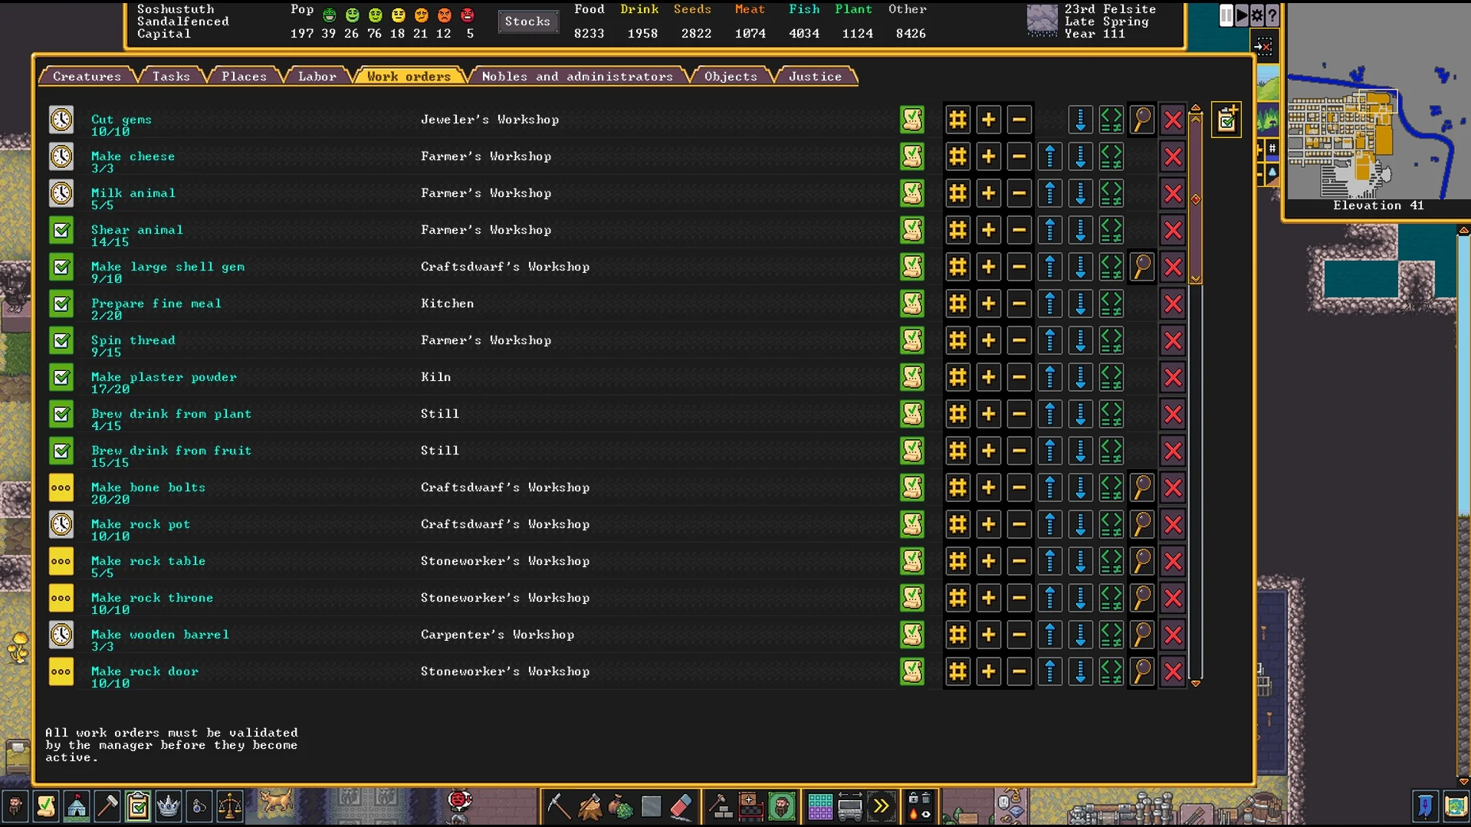Viewport: 1471px width, 827px height.
Task: Increase quantity of Make cheese order
Action: pos(988,156)
